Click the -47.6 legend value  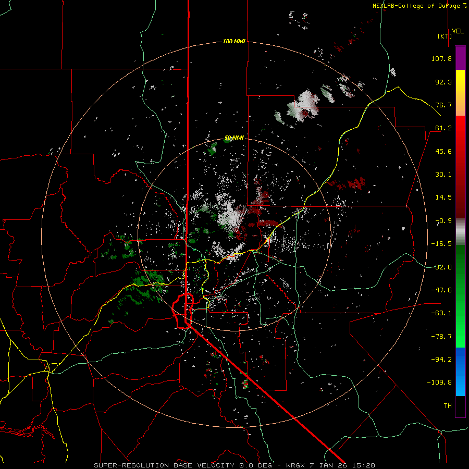(x=441, y=290)
